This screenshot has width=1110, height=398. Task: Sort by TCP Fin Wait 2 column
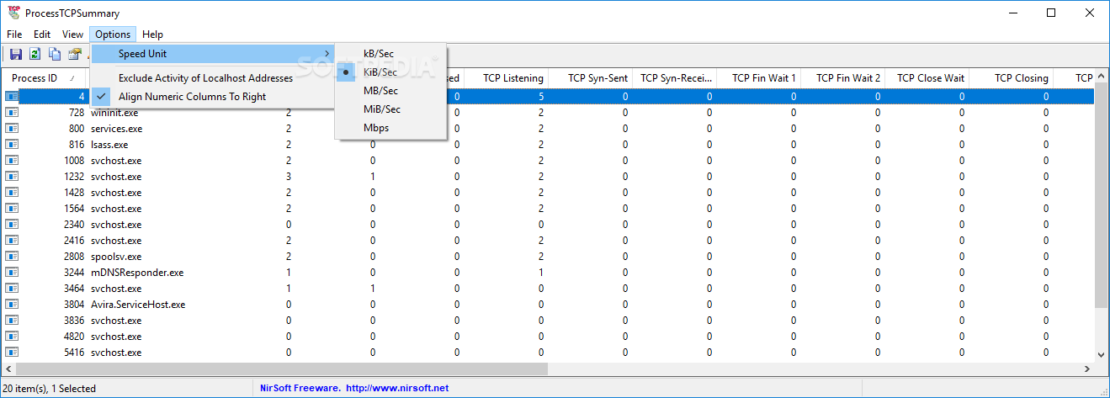[x=842, y=78]
